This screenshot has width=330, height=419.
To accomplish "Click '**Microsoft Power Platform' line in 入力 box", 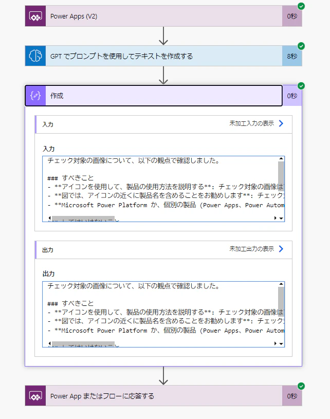I will (166, 205).
